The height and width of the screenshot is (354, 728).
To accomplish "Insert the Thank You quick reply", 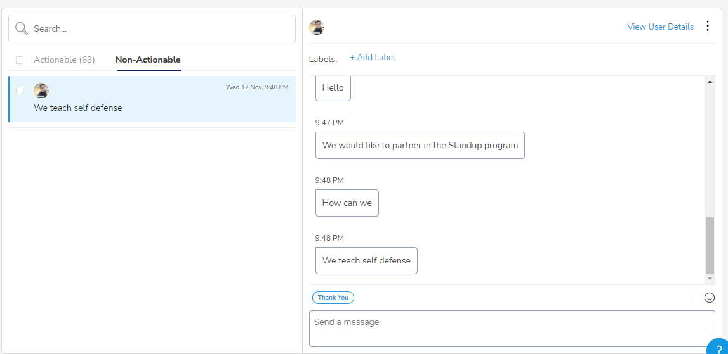I will click(x=333, y=298).
